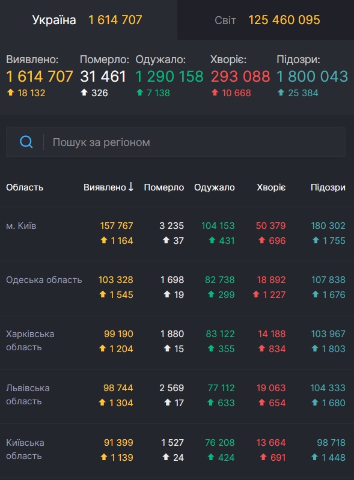Sort table by Підозри column
The width and height of the screenshot is (354, 480).
coord(328,187)
